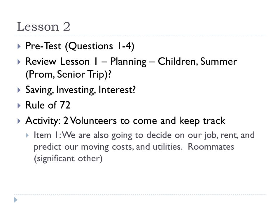Click the text "Rule of 72"
The height and width of the screenshot is (210, 280).
coord(48,105)
